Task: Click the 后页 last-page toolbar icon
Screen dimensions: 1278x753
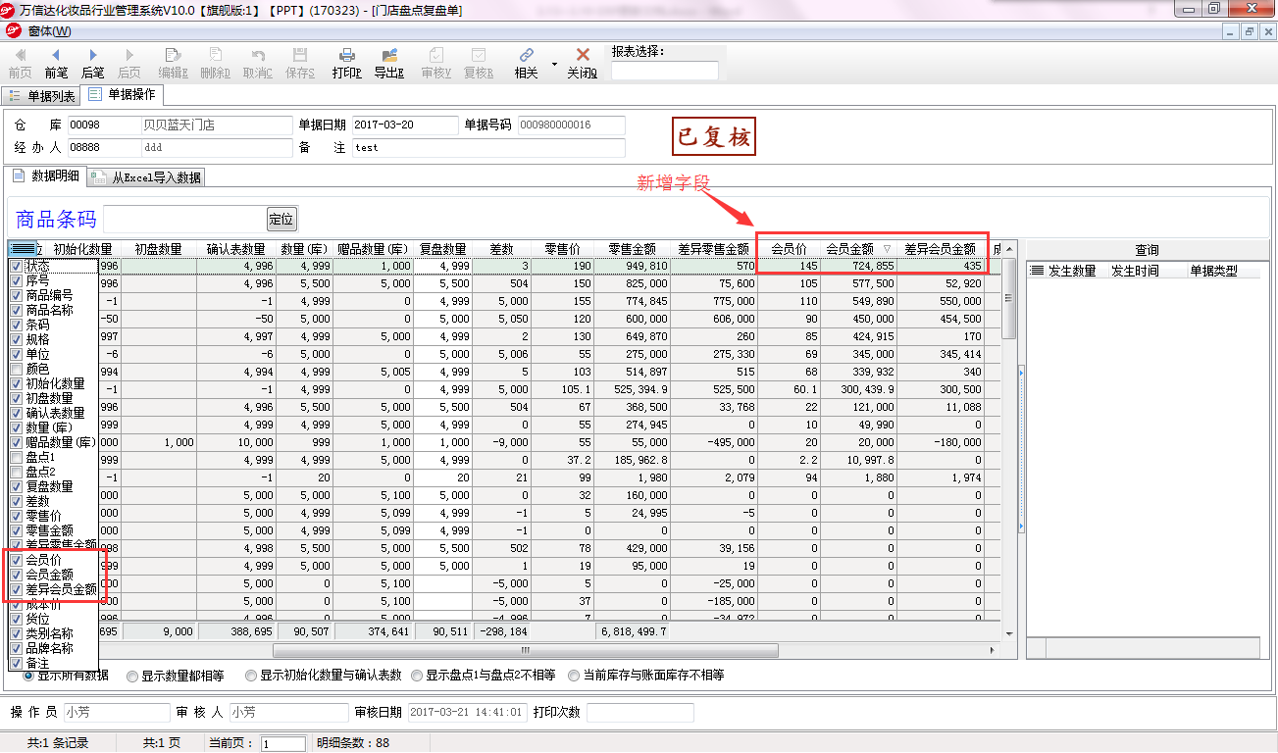Action: click(129, 55)
